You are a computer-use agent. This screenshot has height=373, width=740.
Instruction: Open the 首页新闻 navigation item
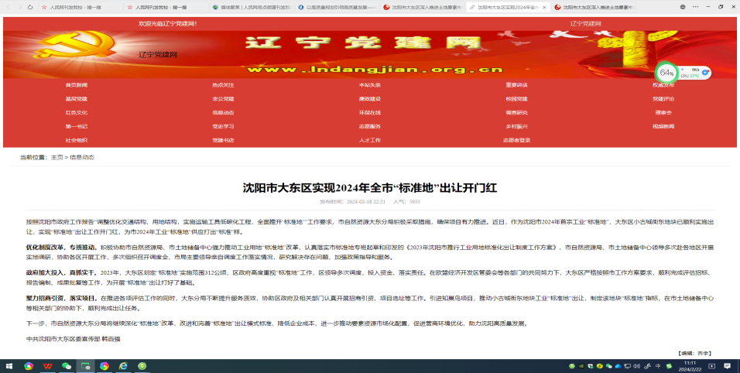click(77, 84)
